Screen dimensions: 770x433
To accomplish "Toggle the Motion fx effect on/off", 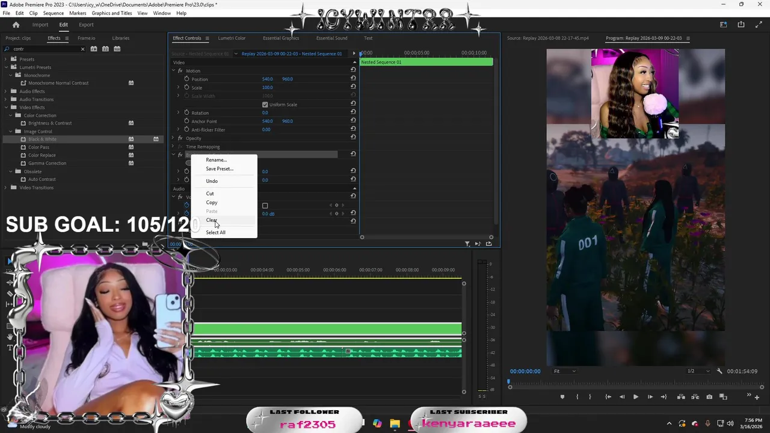I will pyautogui.click(x=180, y=70).
